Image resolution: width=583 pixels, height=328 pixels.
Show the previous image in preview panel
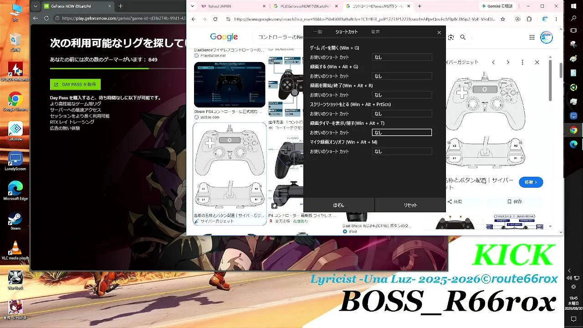493,62
